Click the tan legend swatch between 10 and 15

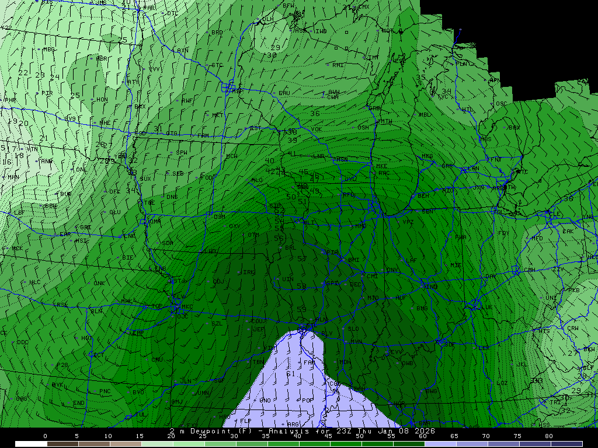coord(126,444)
